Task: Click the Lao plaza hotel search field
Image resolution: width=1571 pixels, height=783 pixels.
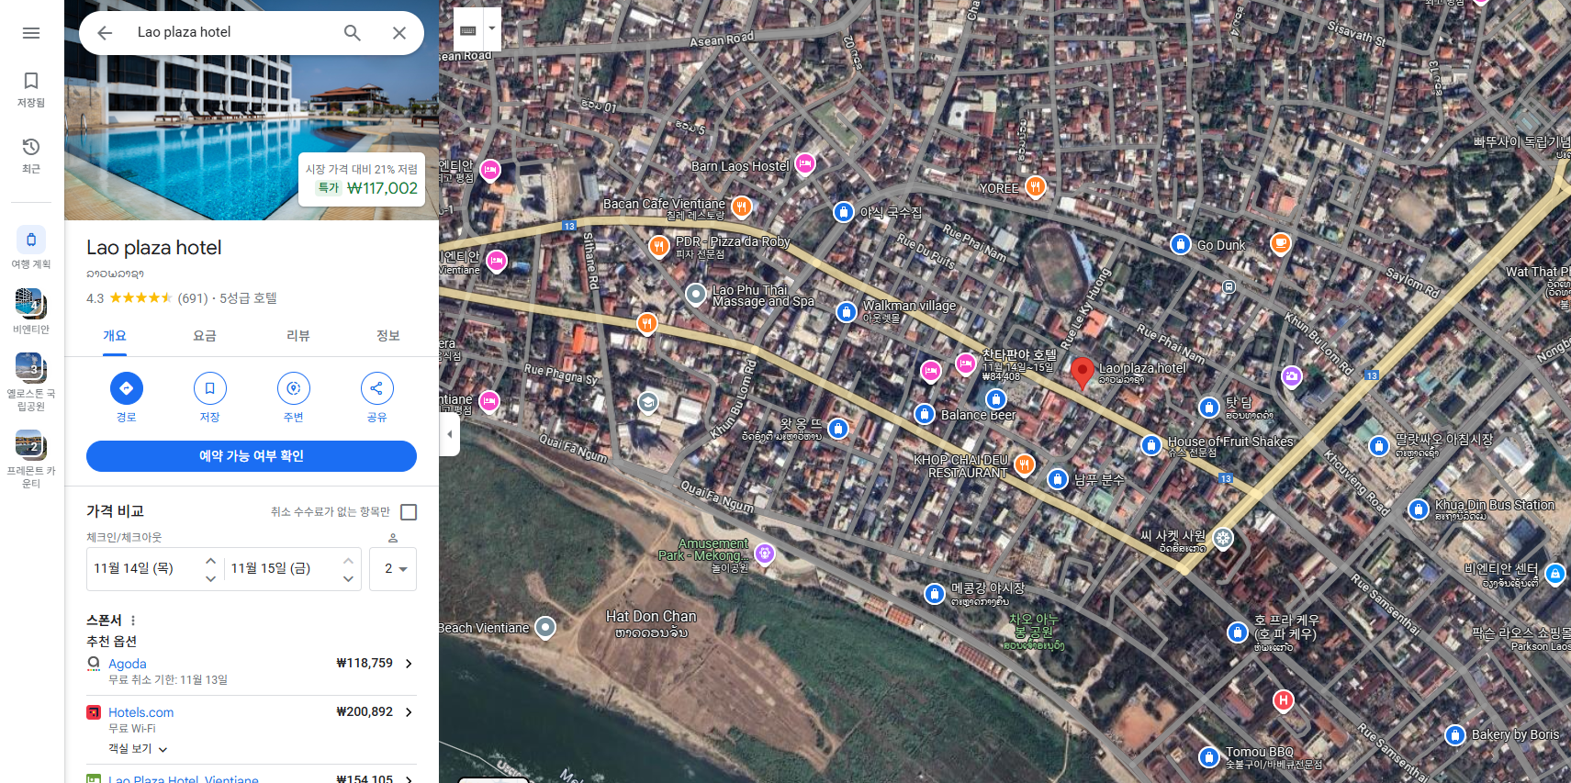Action: click(230, 32)
